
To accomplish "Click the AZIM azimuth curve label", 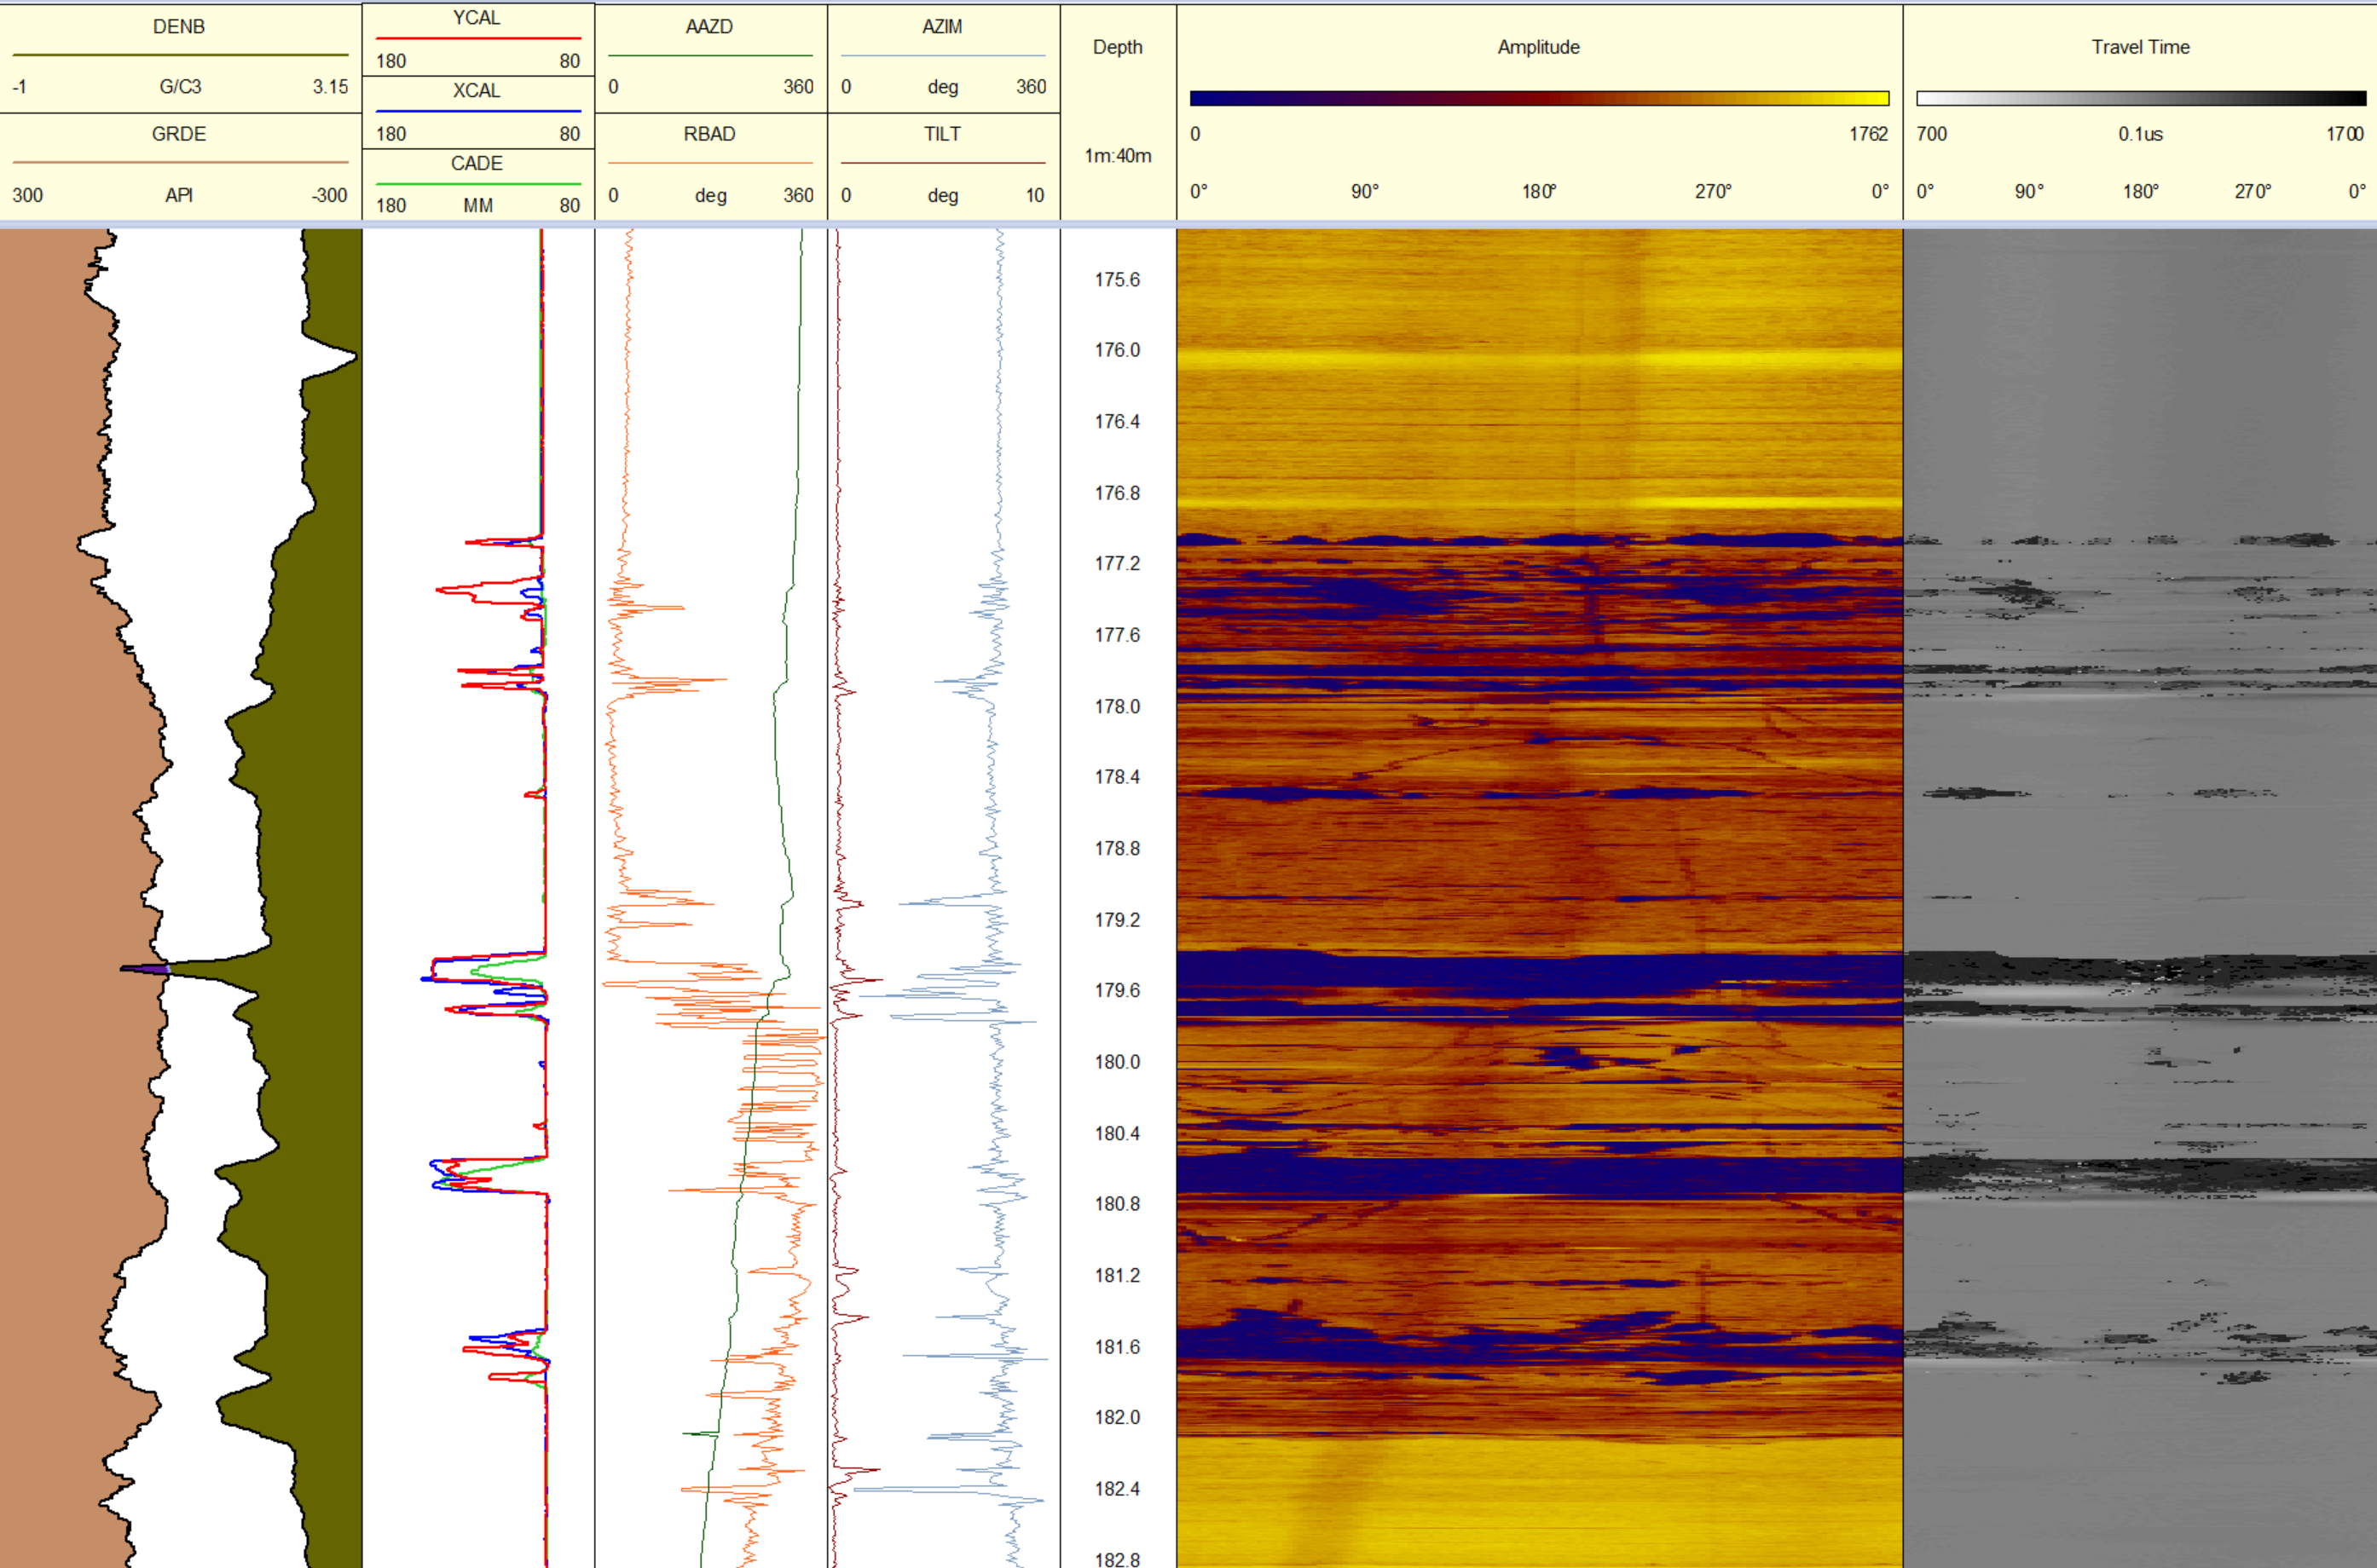I will pos(941,27).
